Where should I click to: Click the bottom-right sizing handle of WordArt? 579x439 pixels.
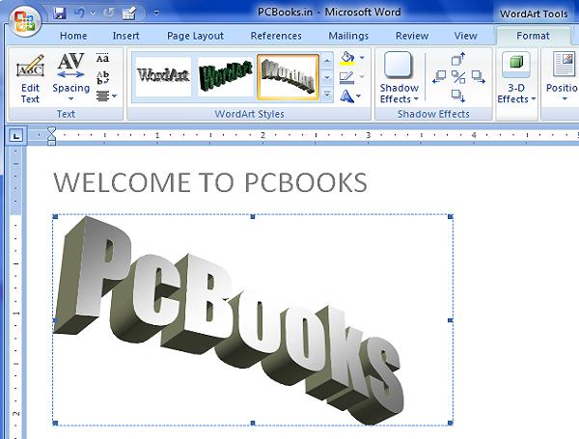click(451, 423)
